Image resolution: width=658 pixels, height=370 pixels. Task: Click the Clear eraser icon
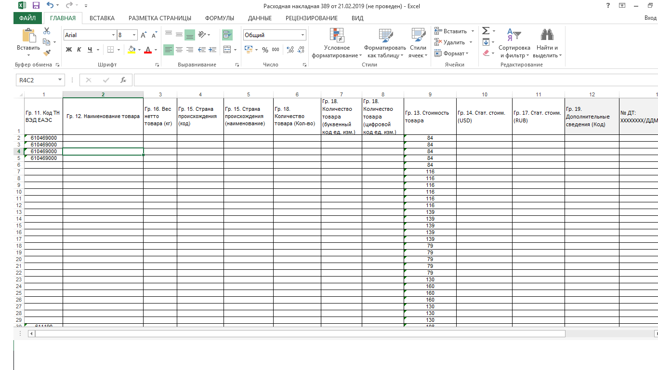(x=486, y=53)
